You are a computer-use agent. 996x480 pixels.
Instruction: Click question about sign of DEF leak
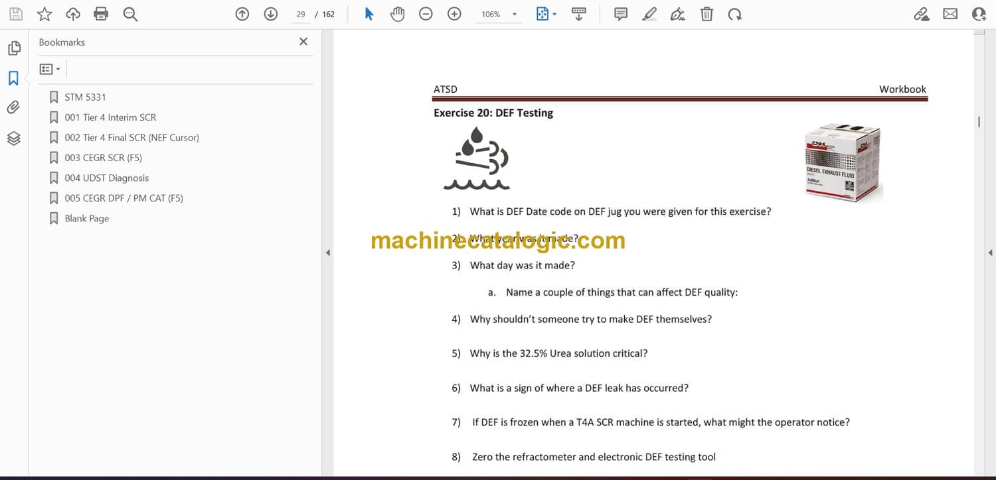tap(579, 388)
